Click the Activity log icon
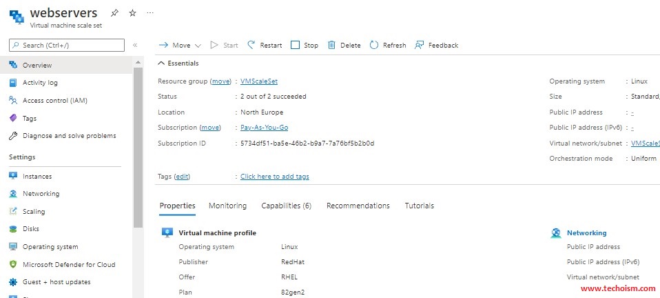Screen dimensions: 660x298 point(13,83)
